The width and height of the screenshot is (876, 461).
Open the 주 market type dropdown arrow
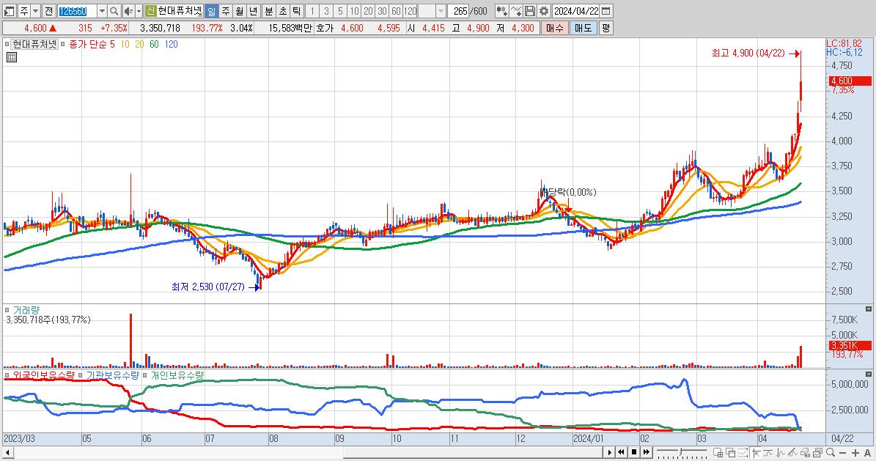pyautogui.click(x=36, y=11)
